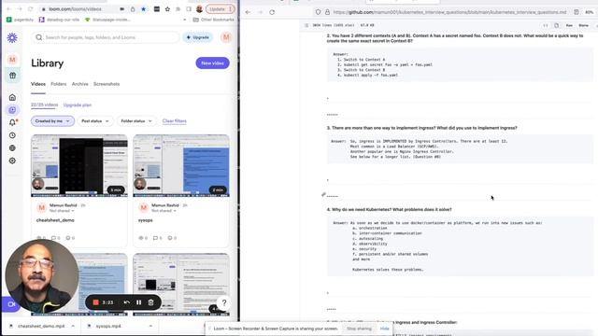Open the globe spaces icon in Loom sidebar
This screenshot has height=336, width=598.
(x=12, y=147)
